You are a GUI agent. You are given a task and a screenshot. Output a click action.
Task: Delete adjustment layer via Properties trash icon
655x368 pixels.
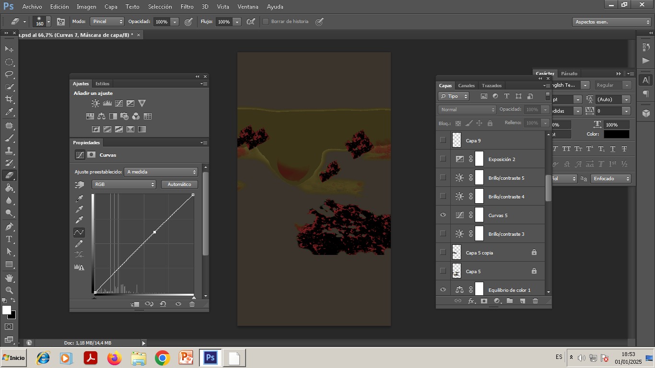coord(192,304)
